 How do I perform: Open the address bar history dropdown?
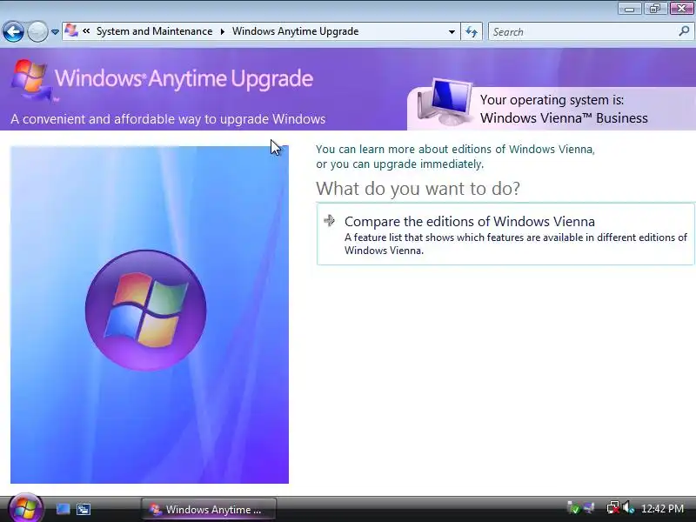click(x=452, y=32)
